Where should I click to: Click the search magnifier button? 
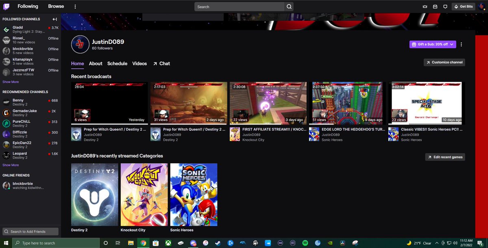point(289,6)
